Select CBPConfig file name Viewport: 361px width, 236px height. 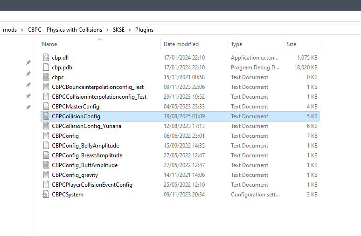(65, 136)
